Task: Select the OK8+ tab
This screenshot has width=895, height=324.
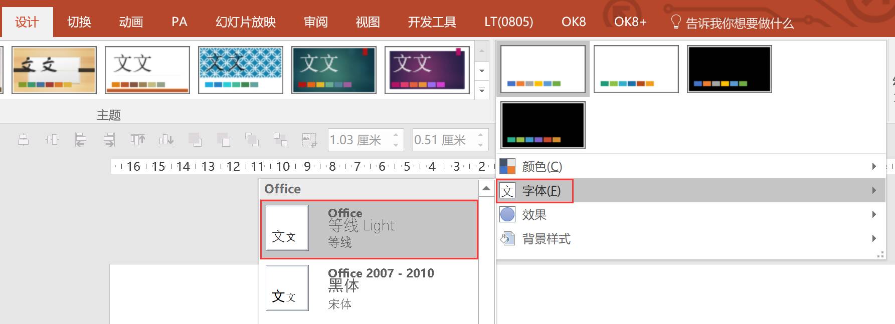Action: 630,22
